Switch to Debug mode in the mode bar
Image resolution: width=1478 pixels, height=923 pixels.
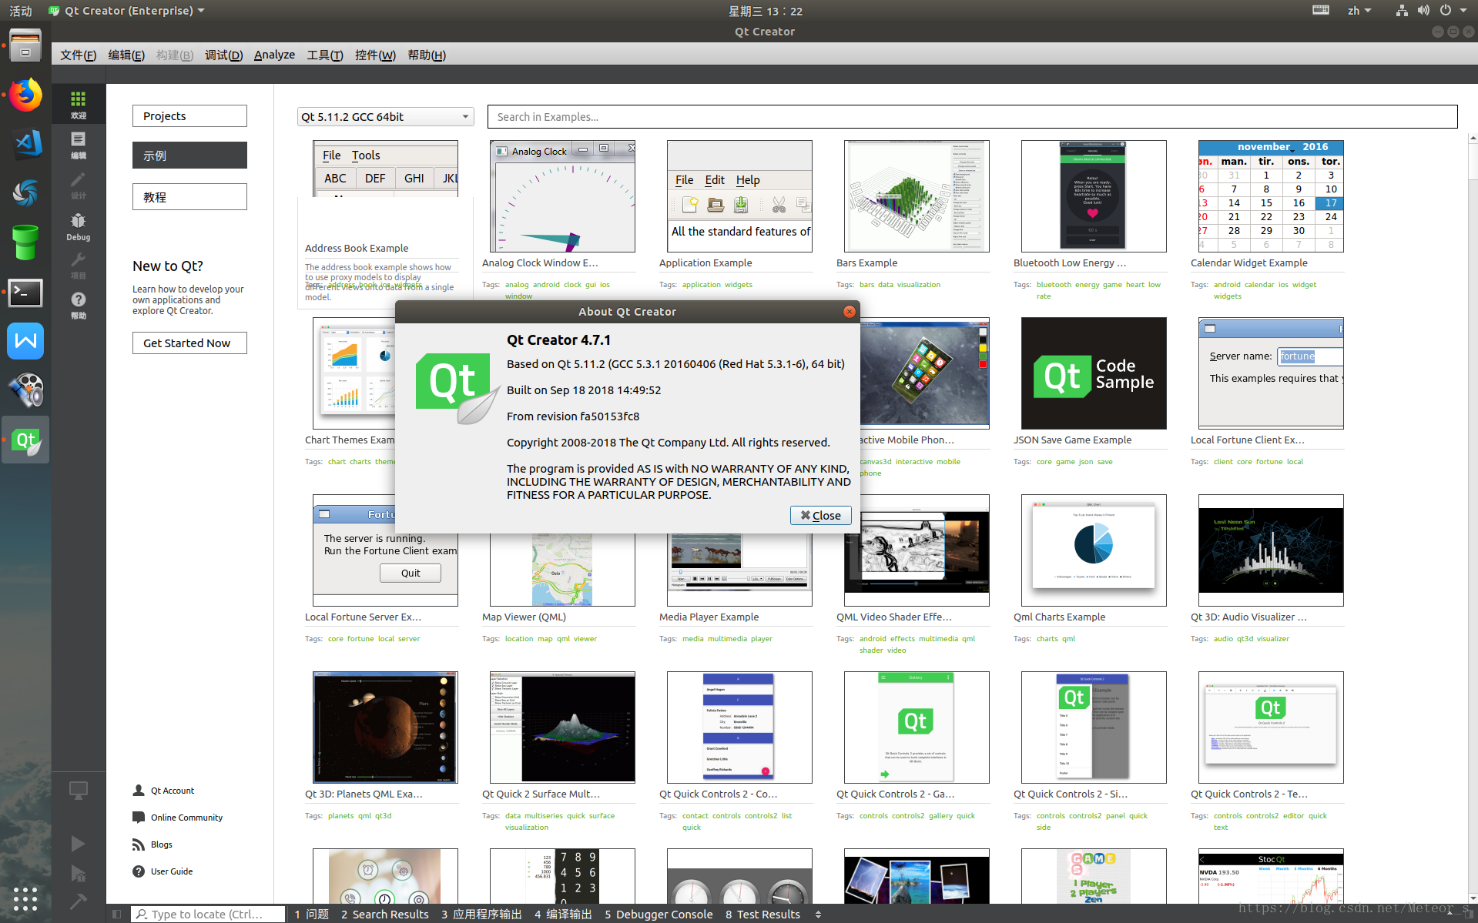(79, 227)
